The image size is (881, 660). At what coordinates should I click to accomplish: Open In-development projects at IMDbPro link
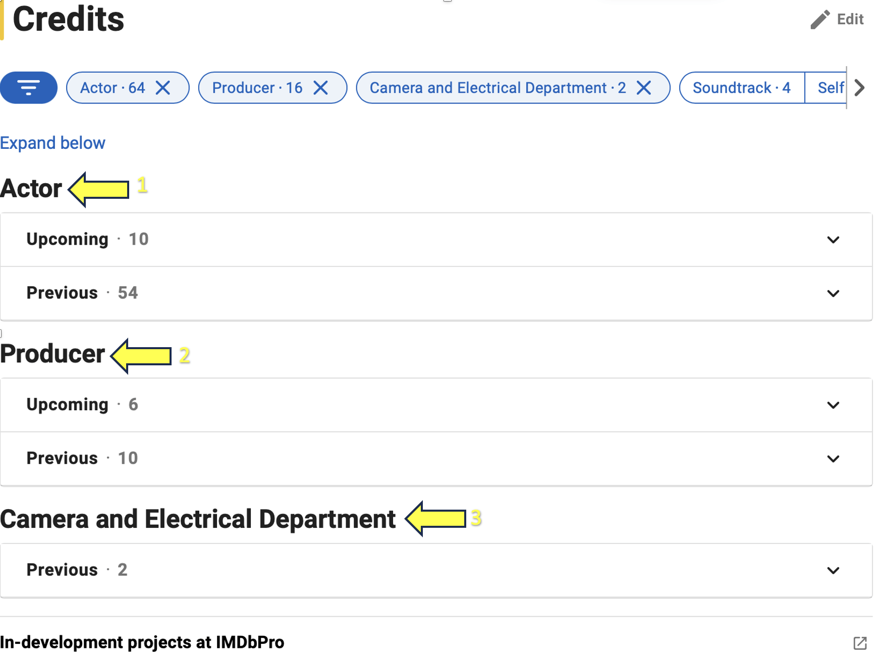(142, 642)
